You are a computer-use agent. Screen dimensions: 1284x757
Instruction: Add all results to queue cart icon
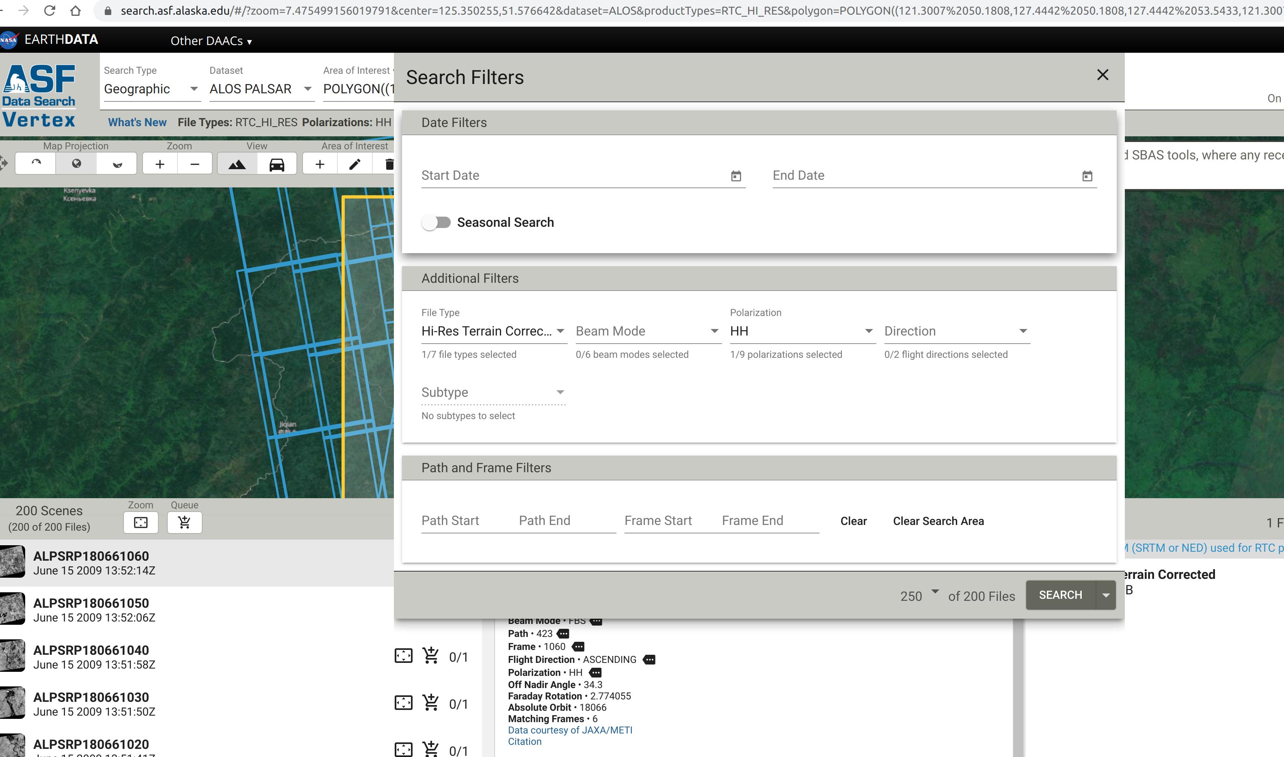click(x=184, y=523)
